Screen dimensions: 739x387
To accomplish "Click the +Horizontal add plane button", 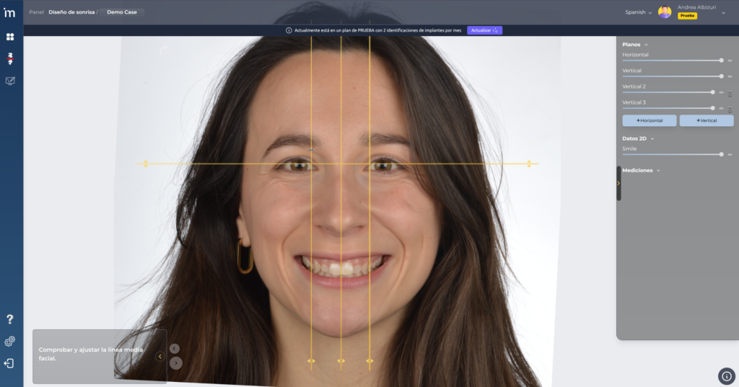I will point(650,120).
